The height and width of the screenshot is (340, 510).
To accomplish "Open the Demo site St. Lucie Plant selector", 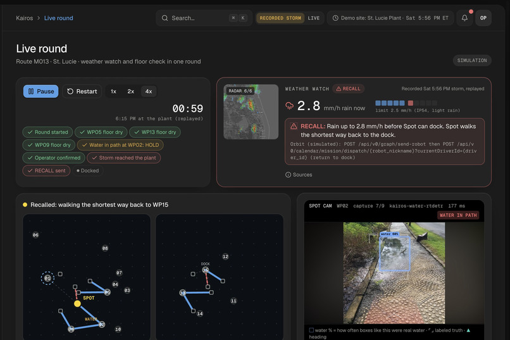I will [x=390, y=18].
